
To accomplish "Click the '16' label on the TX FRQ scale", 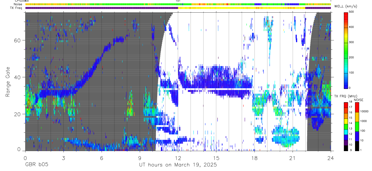I will (350, 112).
